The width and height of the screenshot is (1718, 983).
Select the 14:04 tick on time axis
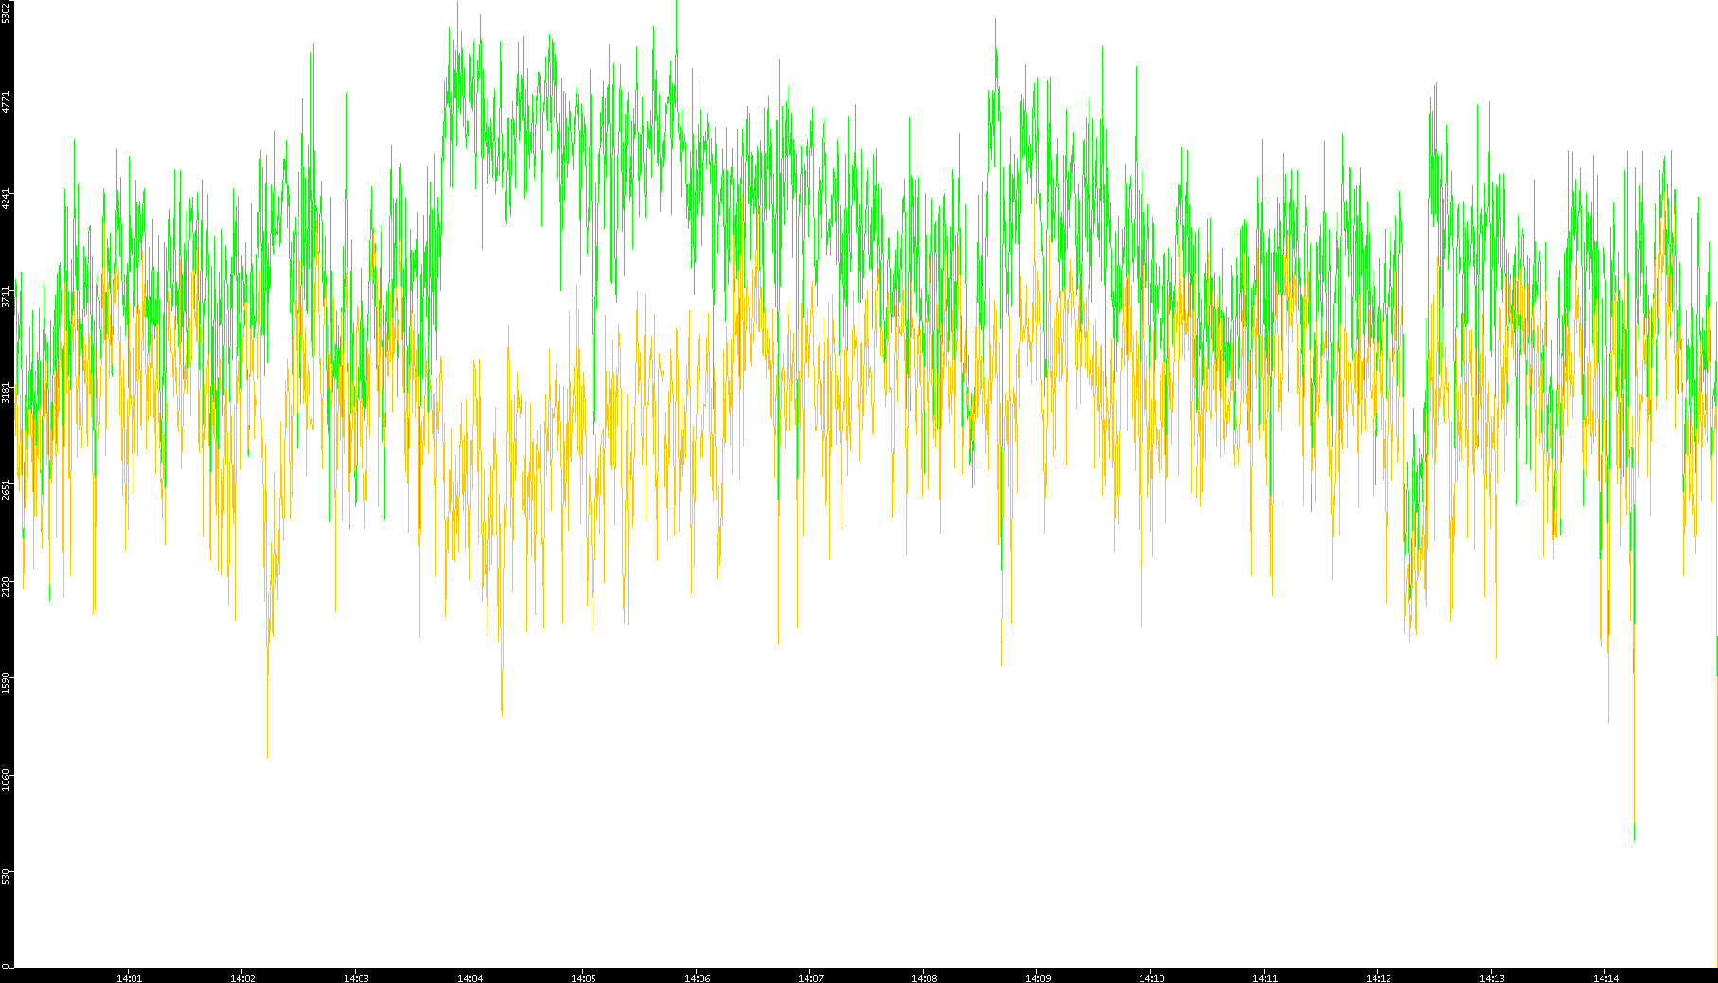[469, 978]
